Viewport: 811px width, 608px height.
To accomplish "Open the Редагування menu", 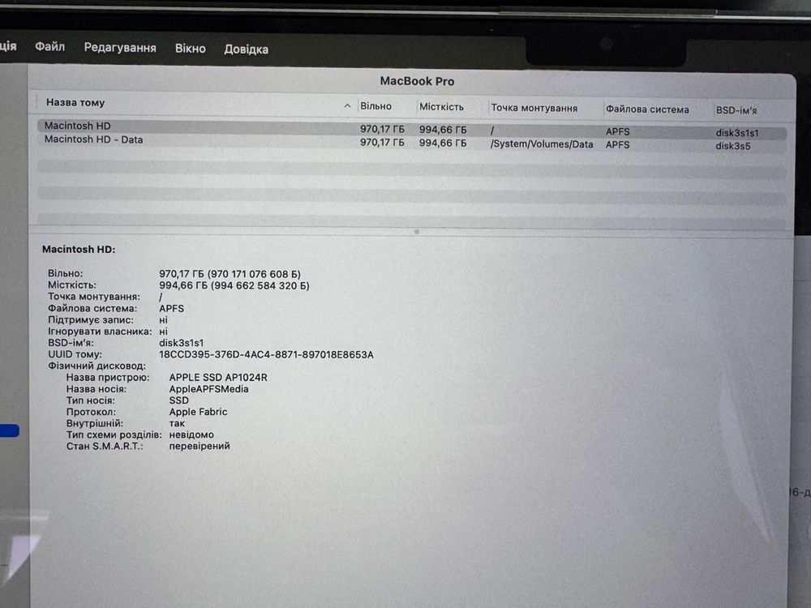I will (x=120, y=48).
